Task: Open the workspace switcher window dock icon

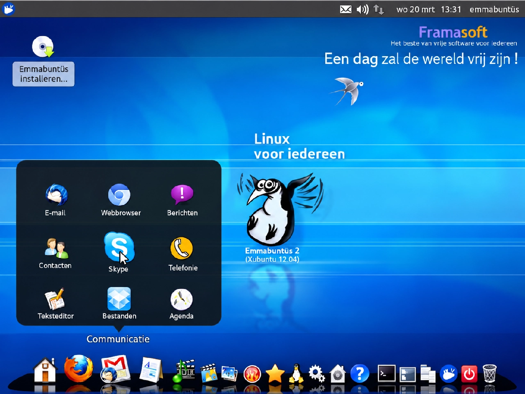Action: pos(408,374)
